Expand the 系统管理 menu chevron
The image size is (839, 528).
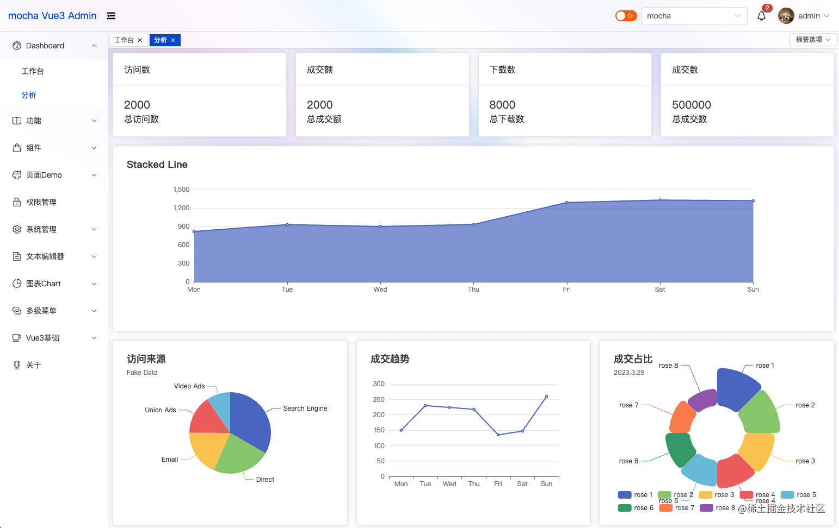pos(94,229)
